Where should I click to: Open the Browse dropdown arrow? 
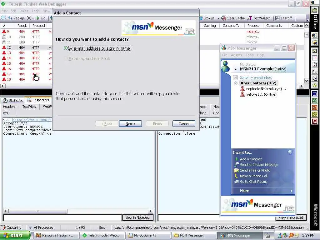pos(218,18)
